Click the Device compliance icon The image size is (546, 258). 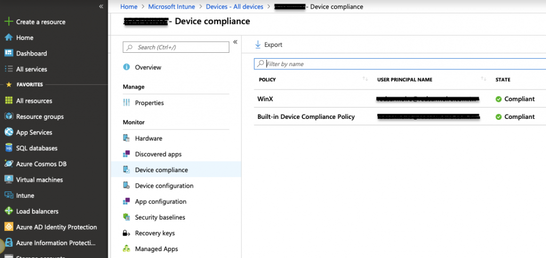point(127,170)
